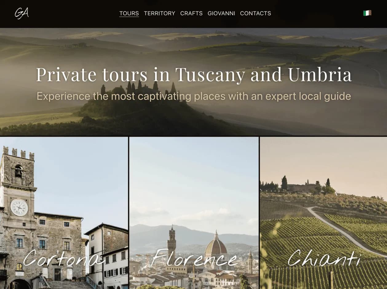The image size is (387, 289).
Task: Click the Duomo dome in Florence photo
Action: point(216,245)
